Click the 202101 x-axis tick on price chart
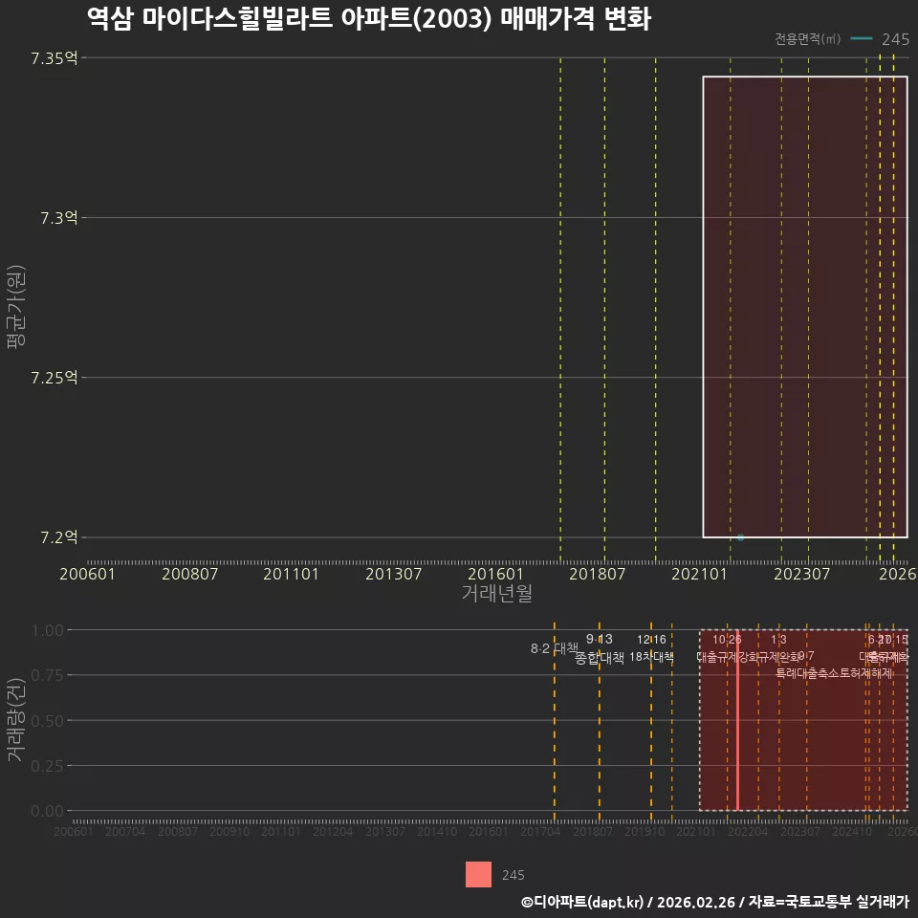 click(699, 574)
